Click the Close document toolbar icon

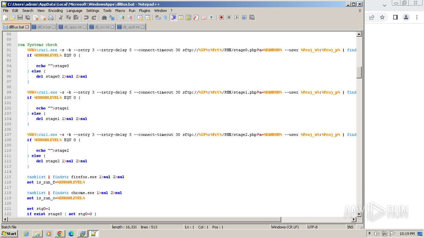[x=35, y=18]
